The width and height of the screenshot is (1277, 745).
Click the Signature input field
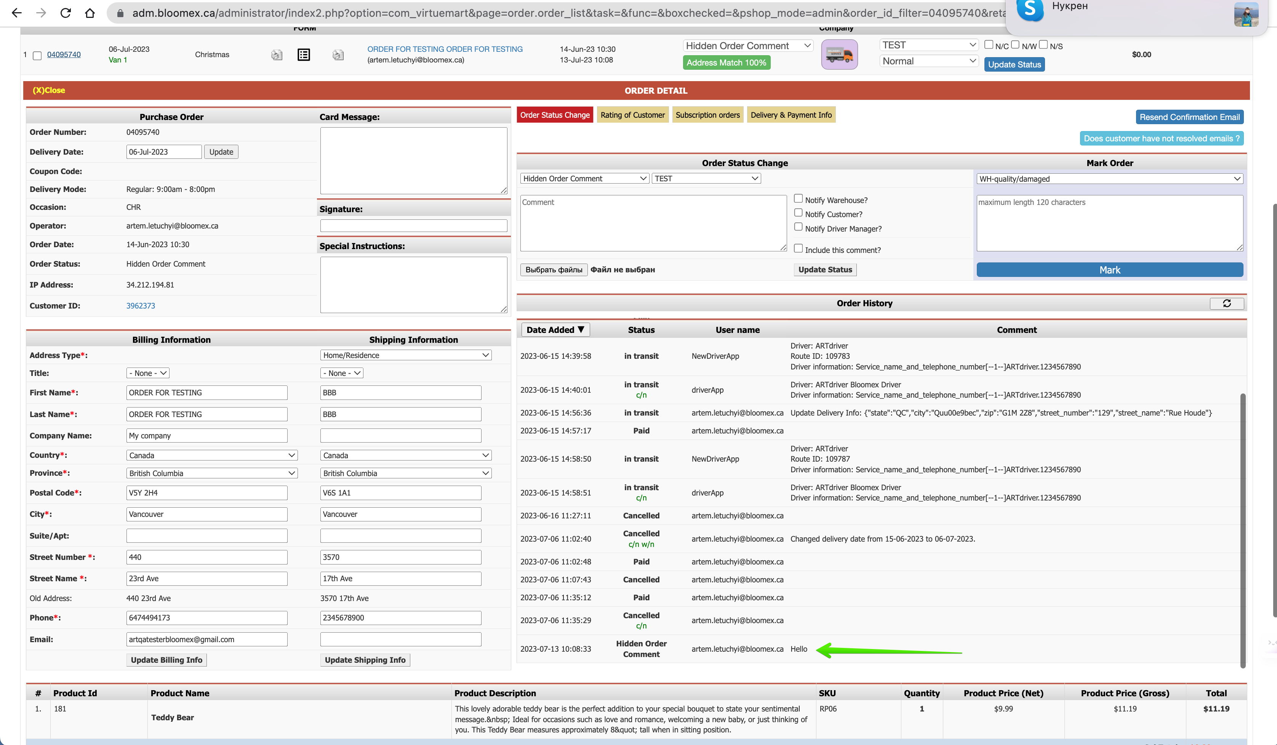tap(413, 226)
